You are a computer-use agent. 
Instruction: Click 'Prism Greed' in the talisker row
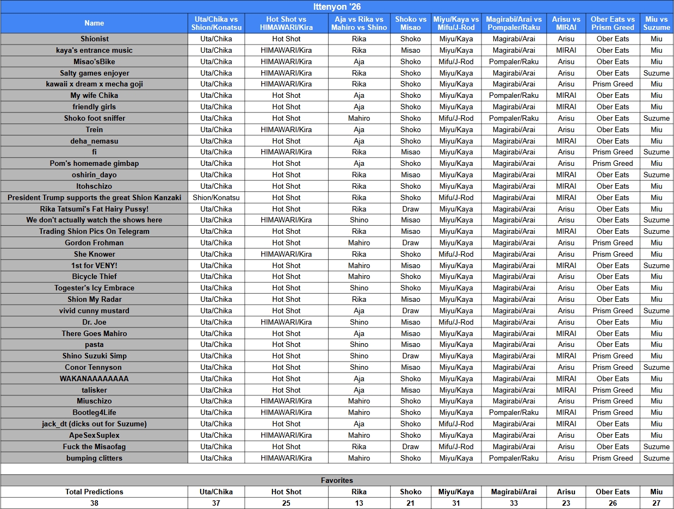tap(613, 390)
